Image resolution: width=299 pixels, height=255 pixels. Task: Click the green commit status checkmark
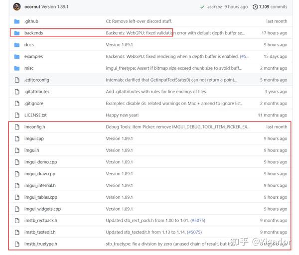click(202, 7)
